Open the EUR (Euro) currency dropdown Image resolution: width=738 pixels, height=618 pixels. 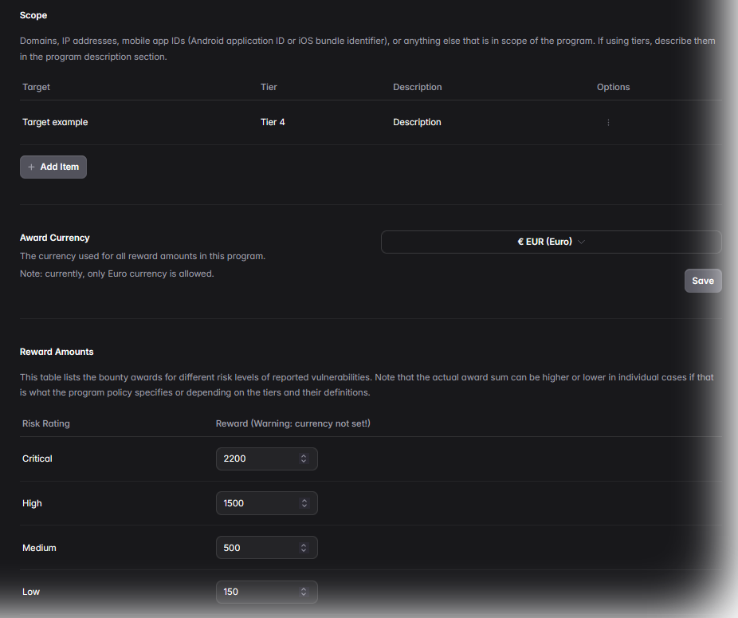coord(551,242)
